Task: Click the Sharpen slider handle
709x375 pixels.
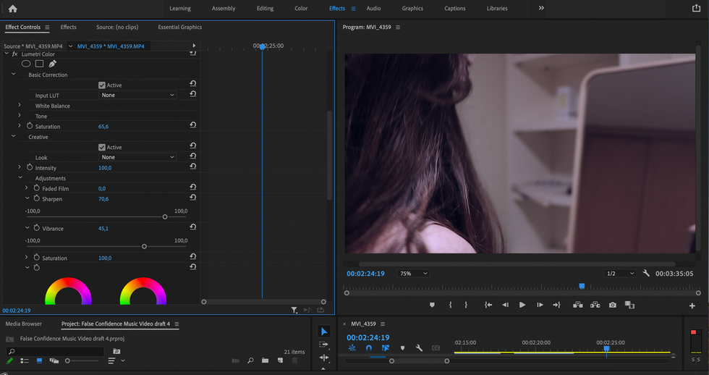Action: click(165, 216)
